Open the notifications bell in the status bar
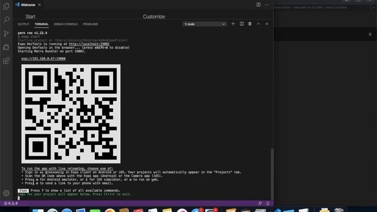Screen dimensions: 377x212 [267, 203]
